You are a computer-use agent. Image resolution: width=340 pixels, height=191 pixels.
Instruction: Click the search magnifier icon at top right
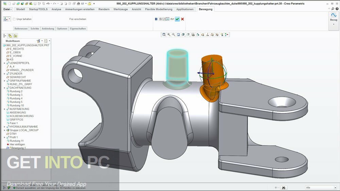click(x=333, y=9)
